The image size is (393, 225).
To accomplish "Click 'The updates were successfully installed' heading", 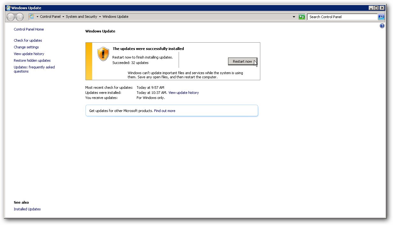I will pyautogui.click(x=148, y=49).
